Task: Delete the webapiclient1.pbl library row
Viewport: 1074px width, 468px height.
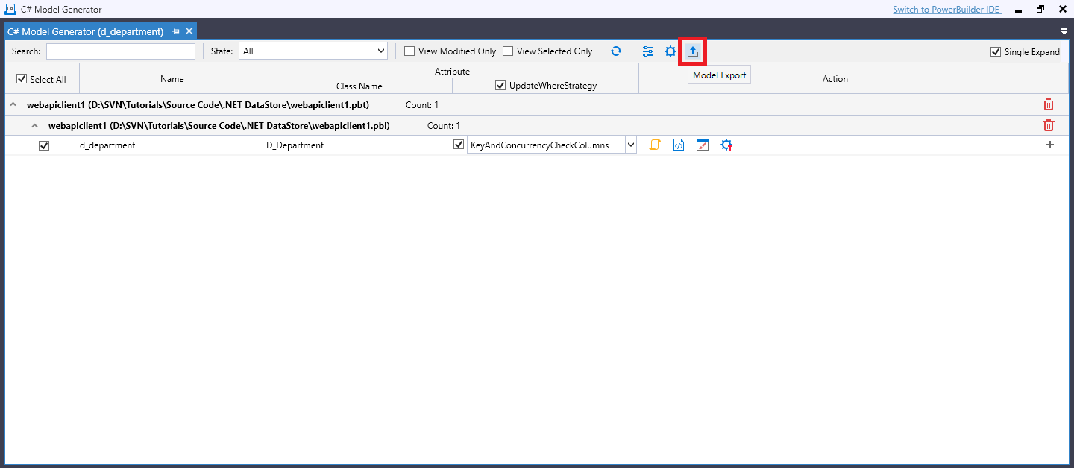Action: pyautogui.click(x=1049, y=125)
